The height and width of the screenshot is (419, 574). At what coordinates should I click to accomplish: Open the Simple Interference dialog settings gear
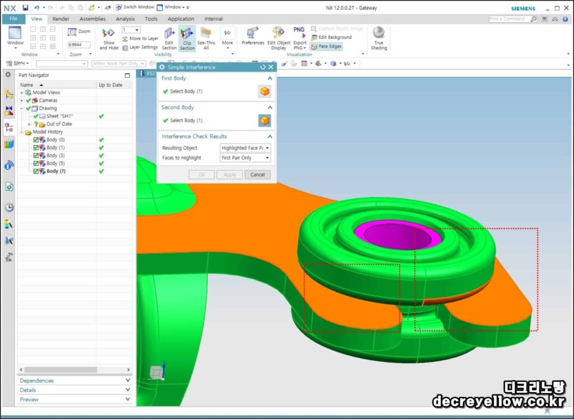(x=162, y=67)
